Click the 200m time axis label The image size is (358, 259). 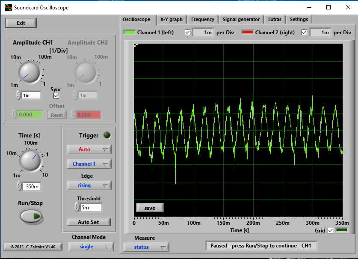click(x=253, y=223)
